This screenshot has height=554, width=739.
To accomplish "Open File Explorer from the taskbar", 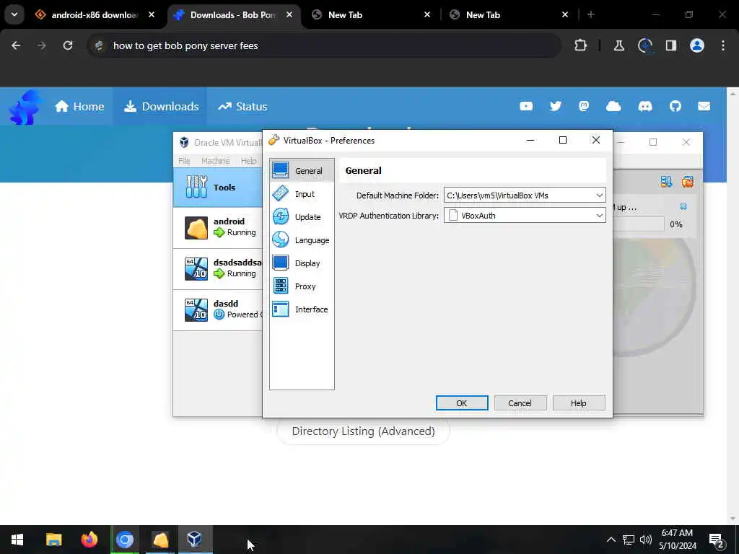I will (x=53, y=540).
